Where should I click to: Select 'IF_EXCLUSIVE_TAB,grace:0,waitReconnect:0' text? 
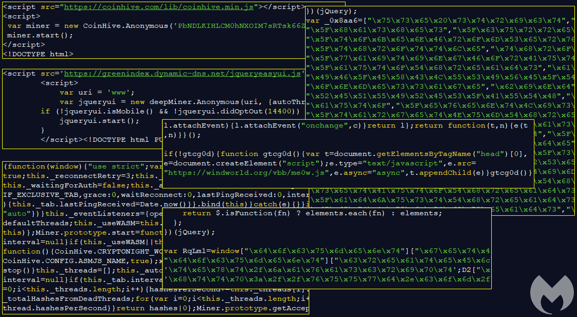(97, 195)
